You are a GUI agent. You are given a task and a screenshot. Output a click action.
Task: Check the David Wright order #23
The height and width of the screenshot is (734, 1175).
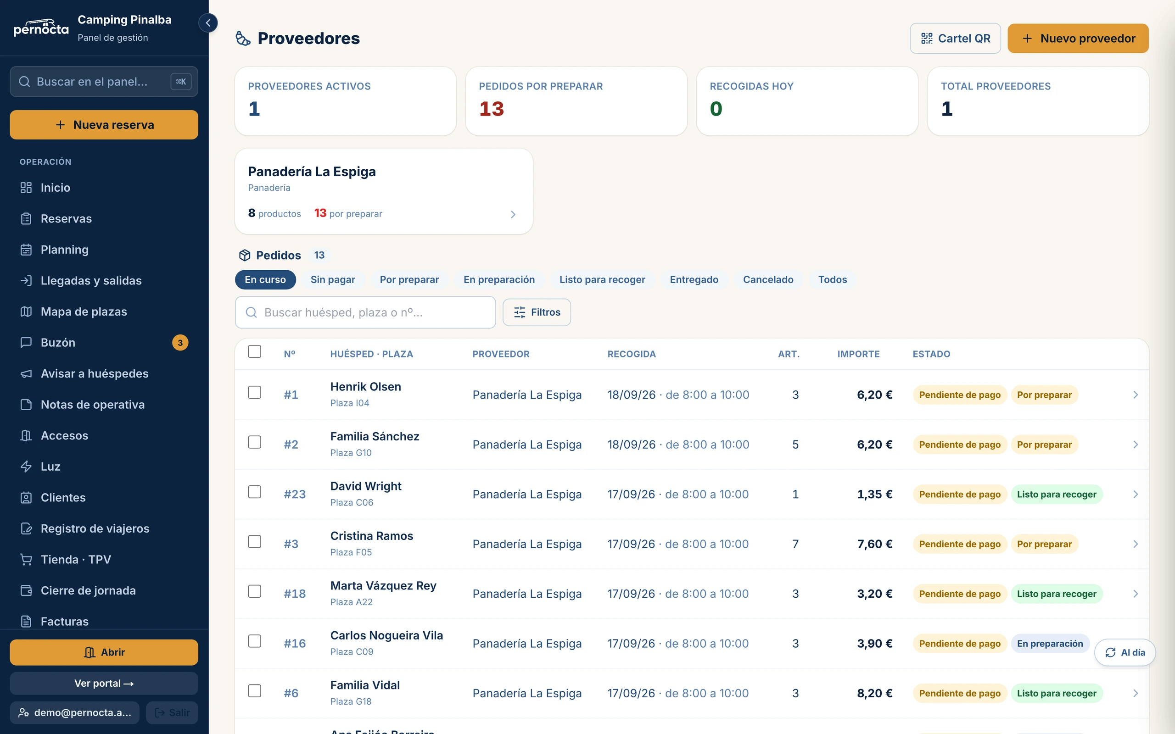[254, 492]
